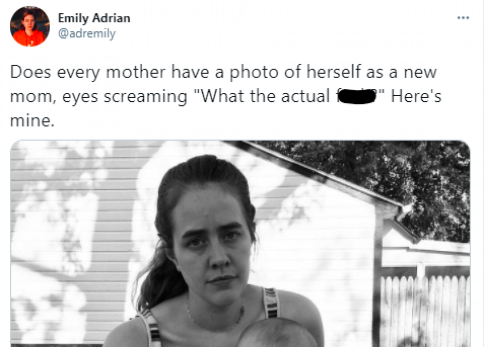Open the Emily Adrian display name link
The height and width of the screenshot is (347, 484).
coord(94,18)
